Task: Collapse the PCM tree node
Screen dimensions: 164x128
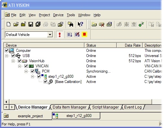Action: point(26,71)
